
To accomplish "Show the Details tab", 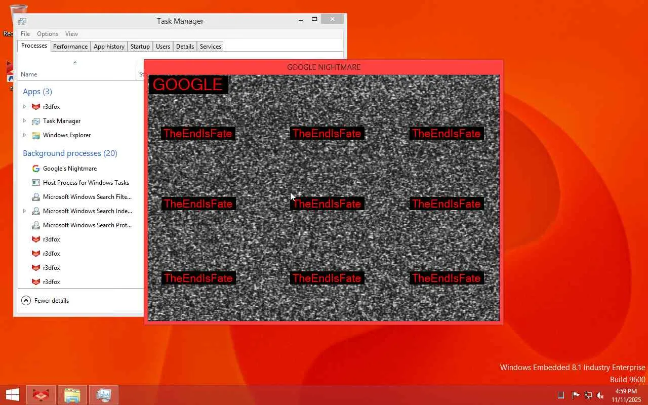I will pyautogui.click(x=185, y=47).
